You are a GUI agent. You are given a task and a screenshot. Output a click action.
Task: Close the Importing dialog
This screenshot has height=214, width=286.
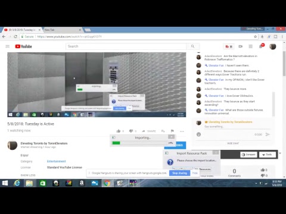(x=171, y=137)
